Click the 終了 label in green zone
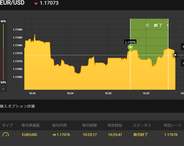 coord(158,25)
